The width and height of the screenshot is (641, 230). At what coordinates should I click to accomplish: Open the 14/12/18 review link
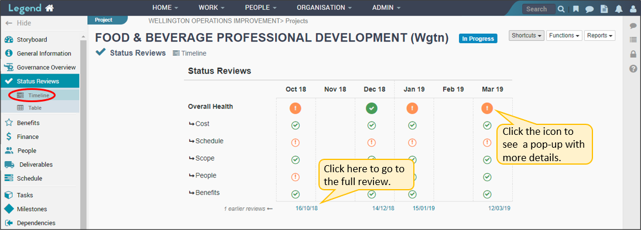[383, 208]
